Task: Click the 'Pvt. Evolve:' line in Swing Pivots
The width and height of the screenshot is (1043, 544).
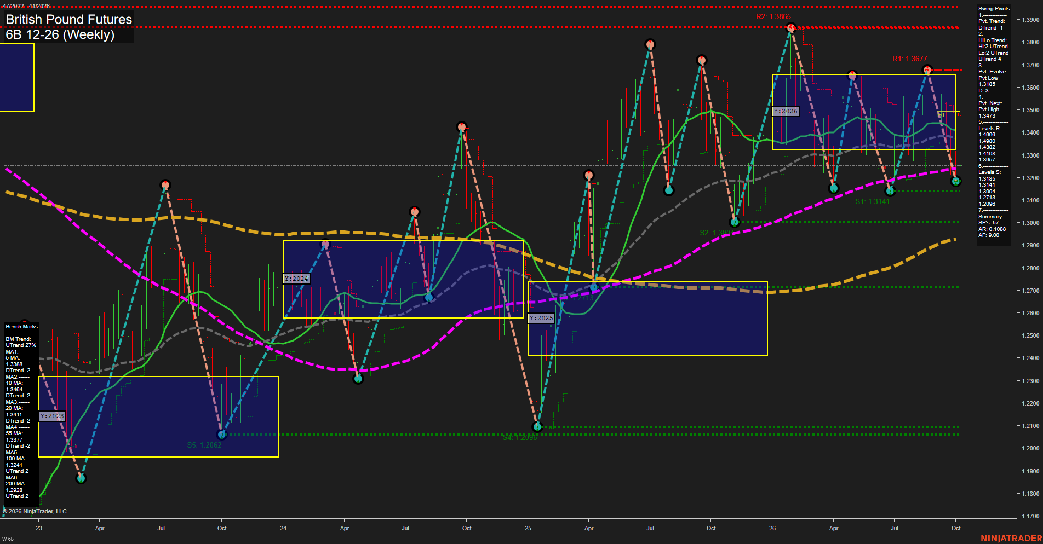Action: (993, 72)
